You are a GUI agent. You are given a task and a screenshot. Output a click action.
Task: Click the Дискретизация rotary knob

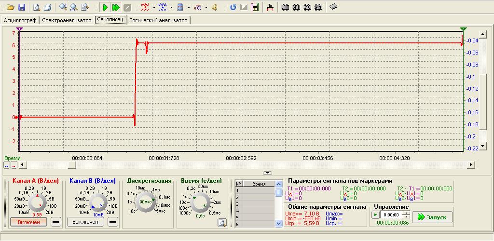147,202
